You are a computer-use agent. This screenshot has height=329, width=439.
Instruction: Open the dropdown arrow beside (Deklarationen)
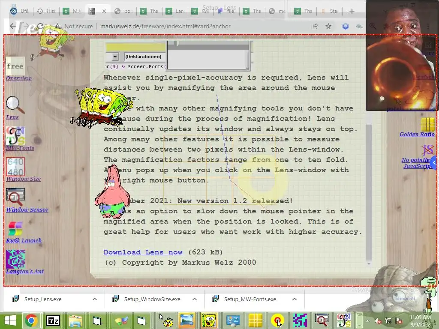click(115, 57)
